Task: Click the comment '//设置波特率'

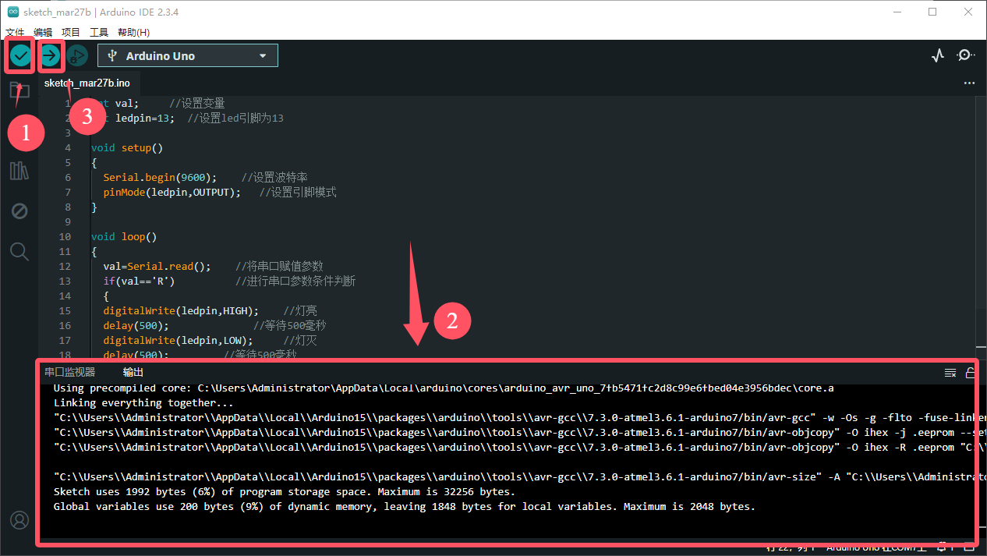Action: [x=274, y=177]
